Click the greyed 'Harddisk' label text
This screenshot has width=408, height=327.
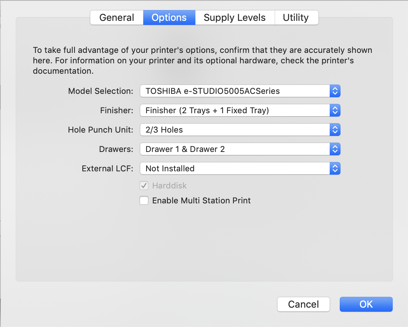click(x=169, y=185)
